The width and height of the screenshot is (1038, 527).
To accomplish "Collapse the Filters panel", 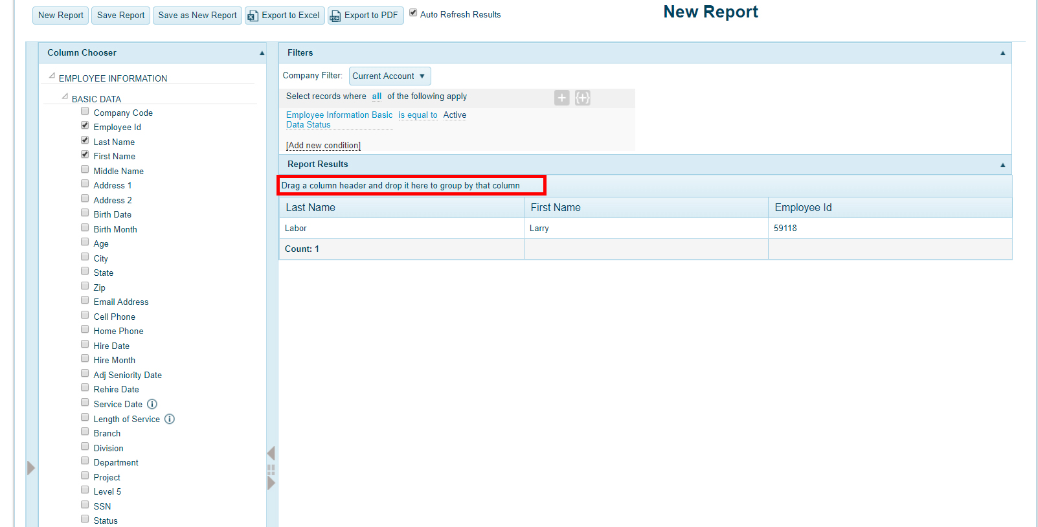I will (x=1003, y=53).
